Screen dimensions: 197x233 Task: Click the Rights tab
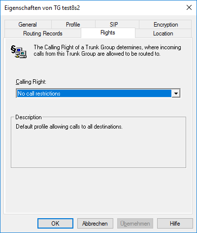(x=108, y=33)
